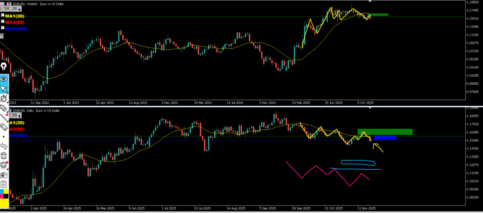Screen dimensions: 483x213
Task: Select the yellow color swatch
Action: pyautogui.click(x=4, y=205)
